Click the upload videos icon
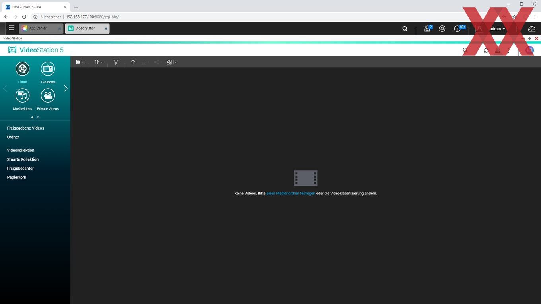The width and height of the screenshot is (541, 304). pyautogui.click(x=133, y=62)
